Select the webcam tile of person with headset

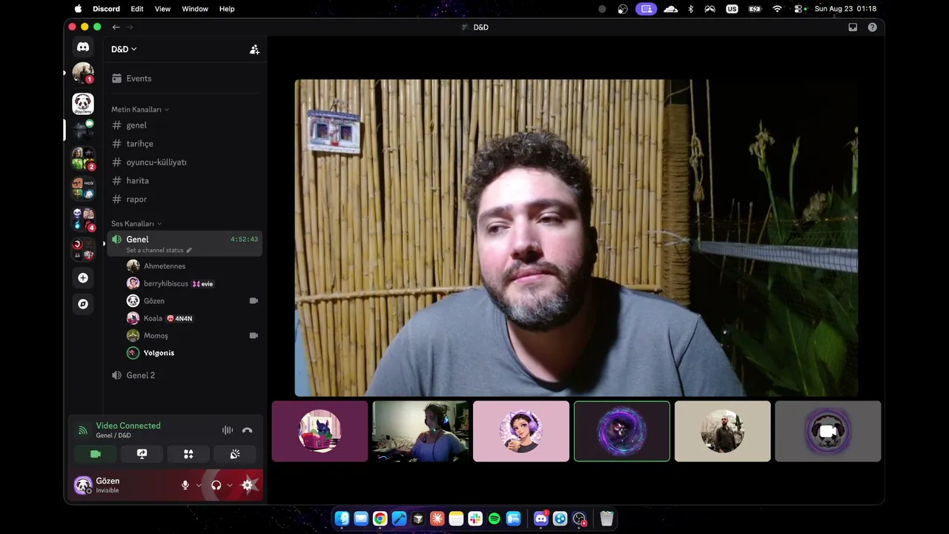tap(420, 432)
